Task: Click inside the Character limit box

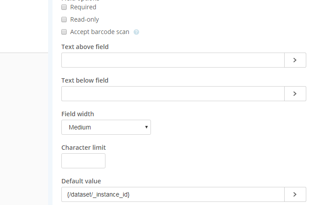Action: point(83,161)
